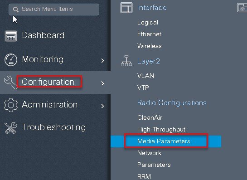This screenshot has width=247, height=180.
Task: Expand the Configuration submenu chevron
Action: 103,83
